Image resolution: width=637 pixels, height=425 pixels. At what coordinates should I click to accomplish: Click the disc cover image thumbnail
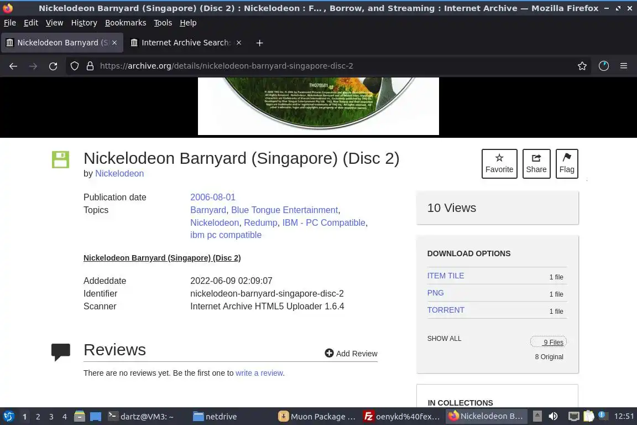[x=318, y=106]
